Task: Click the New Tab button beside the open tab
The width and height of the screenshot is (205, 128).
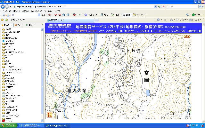Action: tap(96, 20)
